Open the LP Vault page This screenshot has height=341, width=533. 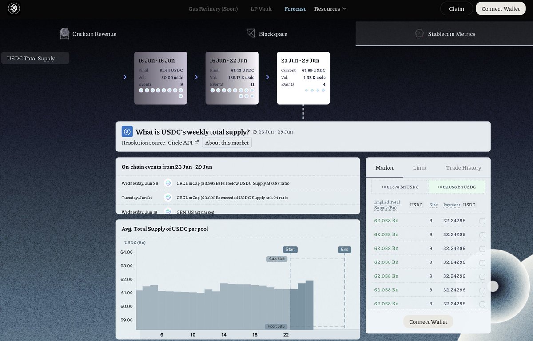click(x=261, y=9)
